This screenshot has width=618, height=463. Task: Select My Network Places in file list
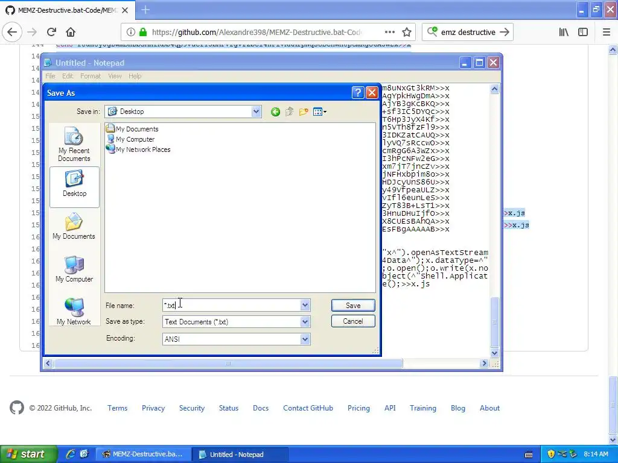139,150
